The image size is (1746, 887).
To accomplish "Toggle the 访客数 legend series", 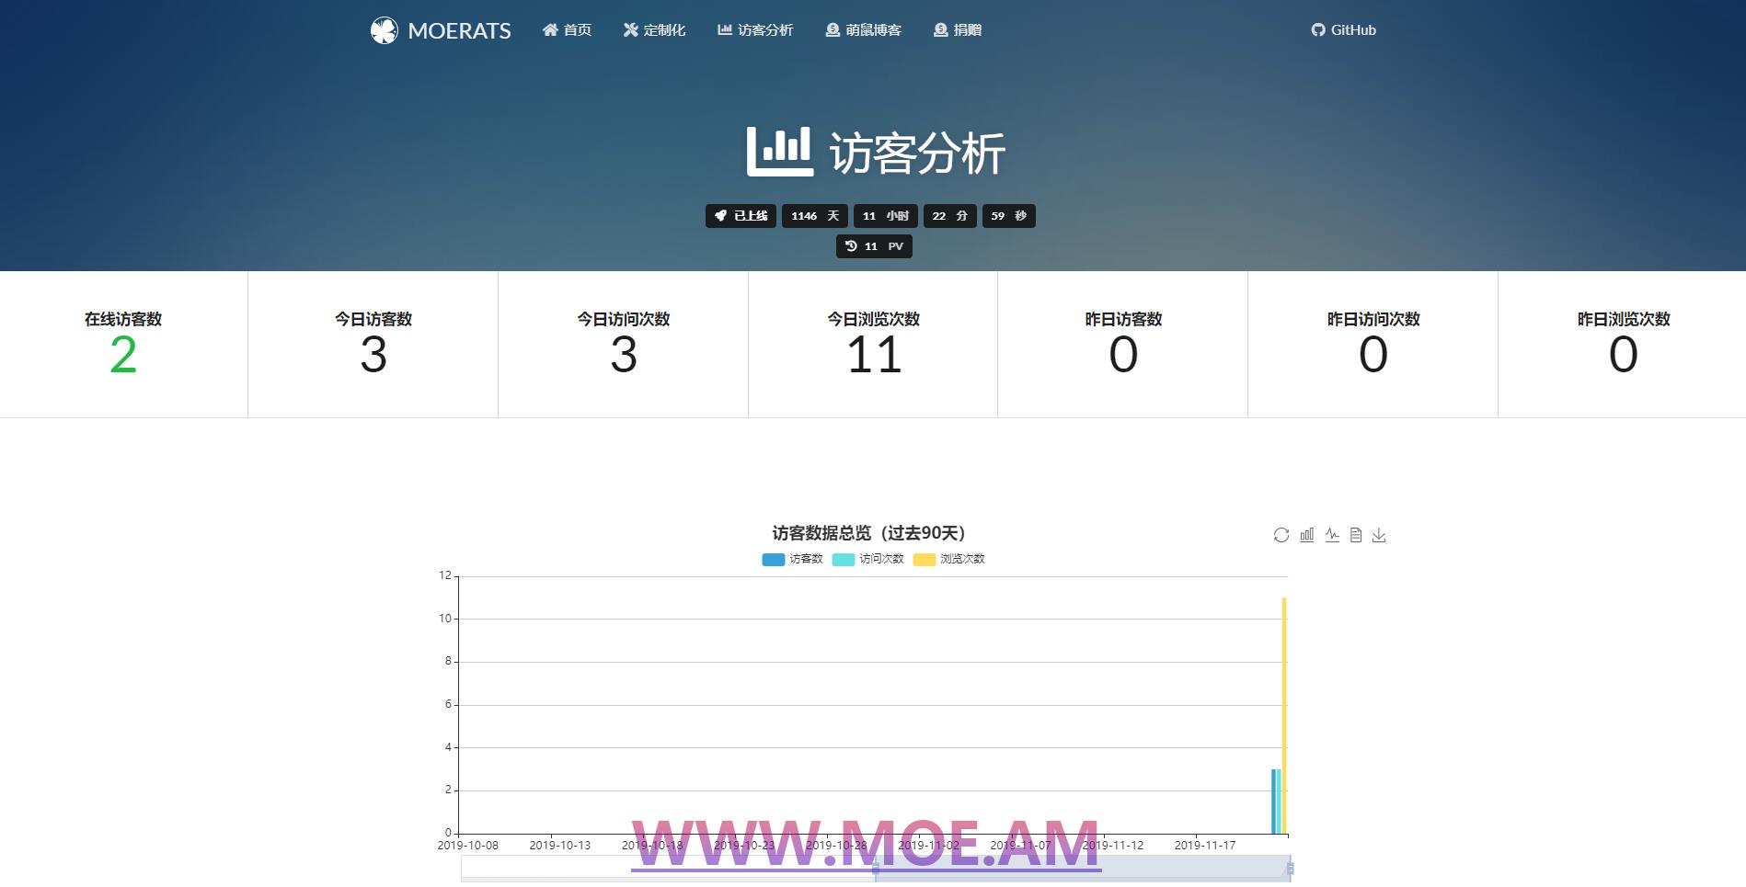I will pyautogui.click(x=793, y=559).
